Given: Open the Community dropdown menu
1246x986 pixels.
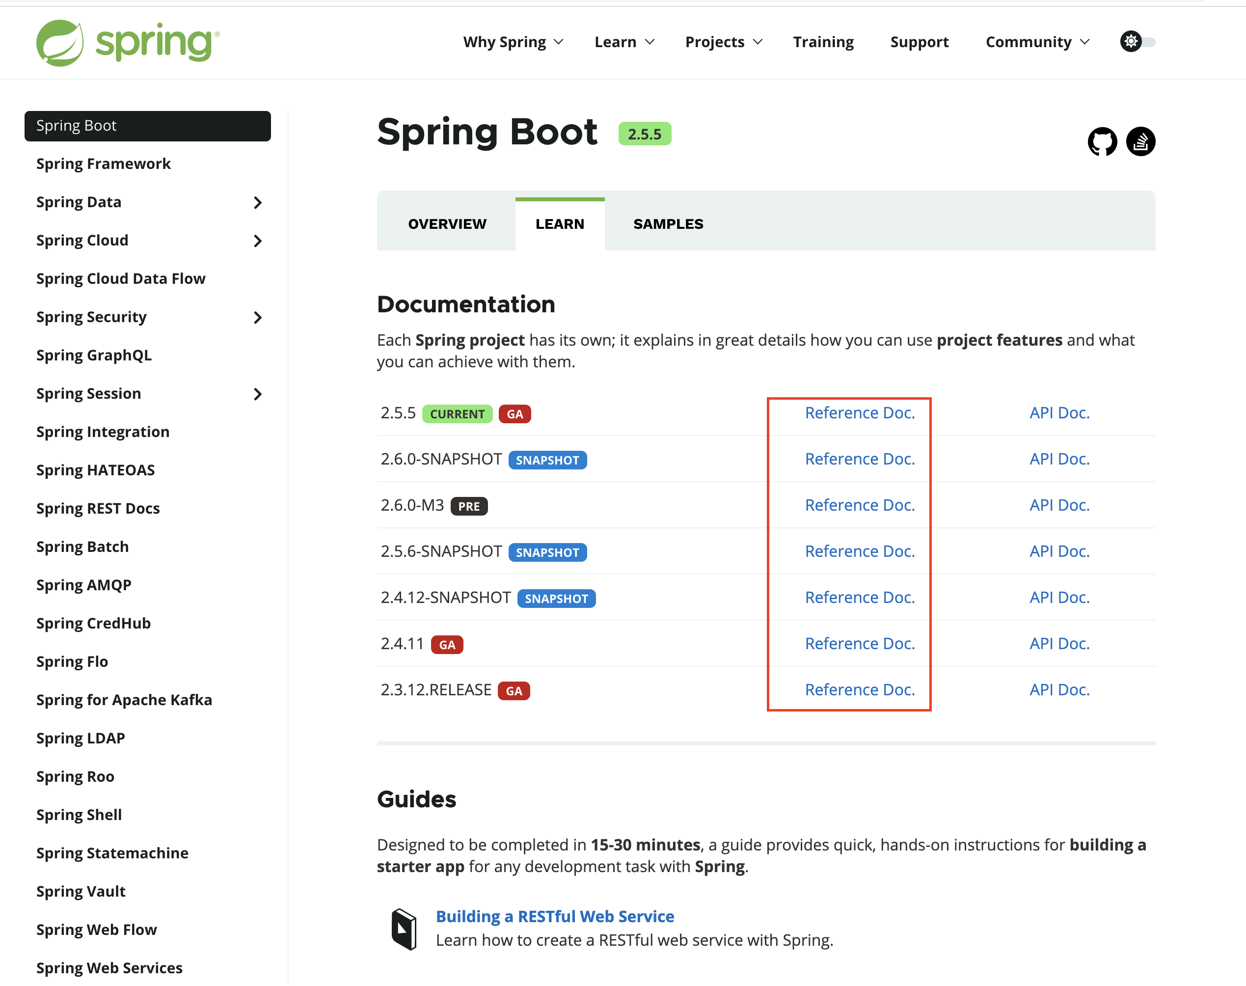Looking at the screenshot, I should [x=1037, y=42].
